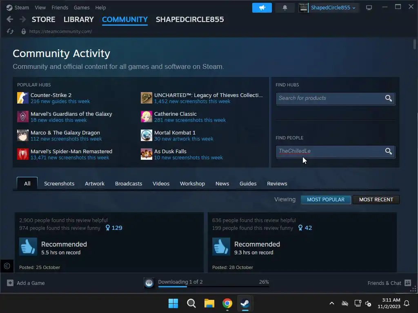The height and width of the screenshot is (313, 418).
Task: Show hidden system tray icons chevron
Action: click(x=332, y=303)
